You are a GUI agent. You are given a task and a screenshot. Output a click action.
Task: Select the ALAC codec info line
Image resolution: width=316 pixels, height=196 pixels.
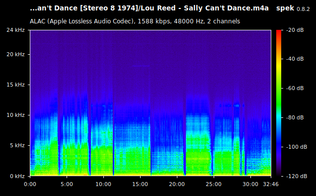135,21
